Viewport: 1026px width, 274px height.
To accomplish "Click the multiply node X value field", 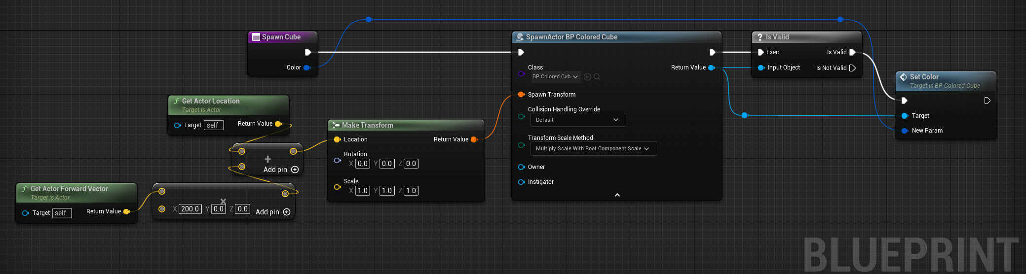I will [x=190, y=209].
